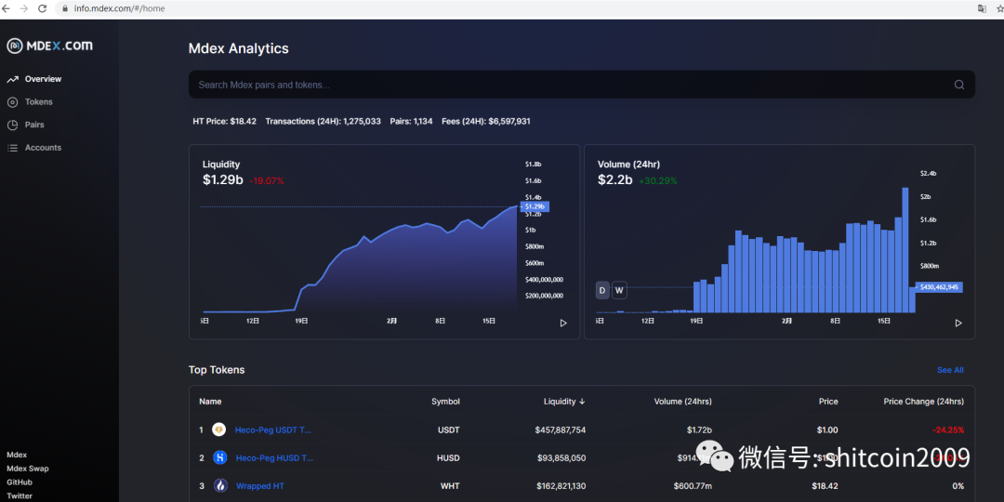Click the translate page icon
The image size is (1004, 502).
coord(982,8)
